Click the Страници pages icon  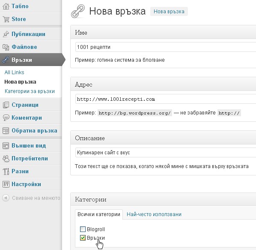click(x=6, y=105)
